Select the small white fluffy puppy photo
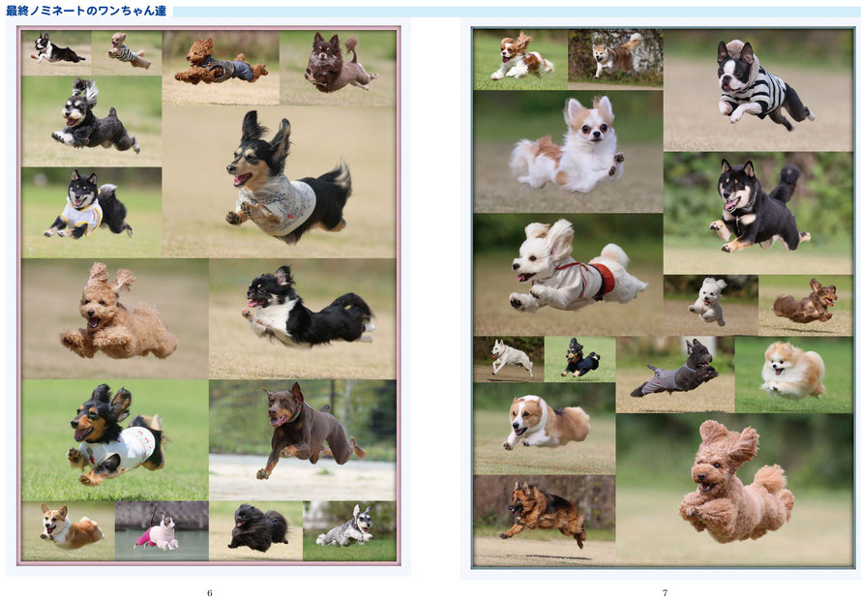Screen dimensions: 861x600 tap(711, 306)
